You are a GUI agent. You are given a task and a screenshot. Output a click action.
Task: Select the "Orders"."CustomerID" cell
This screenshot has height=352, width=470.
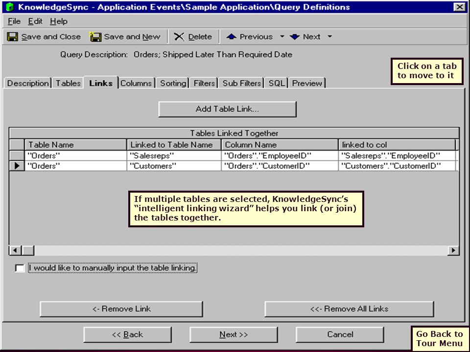point(280,166)
